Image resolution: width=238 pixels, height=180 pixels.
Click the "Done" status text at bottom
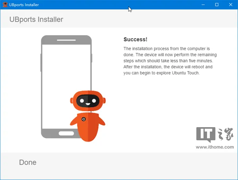tap(28, 163)
